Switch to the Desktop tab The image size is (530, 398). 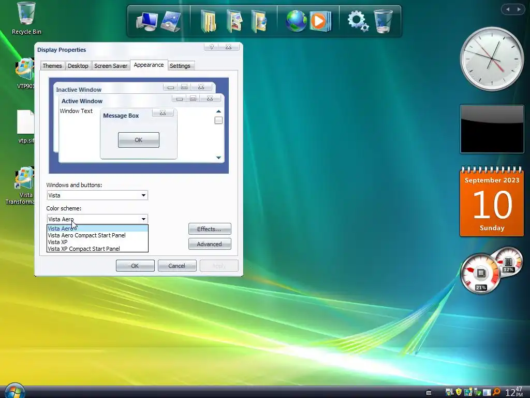pyautogui.click(x=78, y=66)
